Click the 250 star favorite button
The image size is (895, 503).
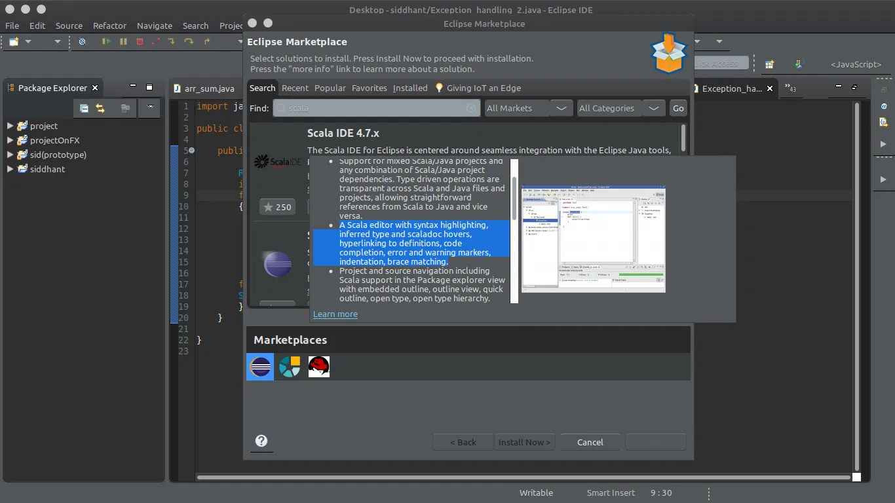coord(277,207)
